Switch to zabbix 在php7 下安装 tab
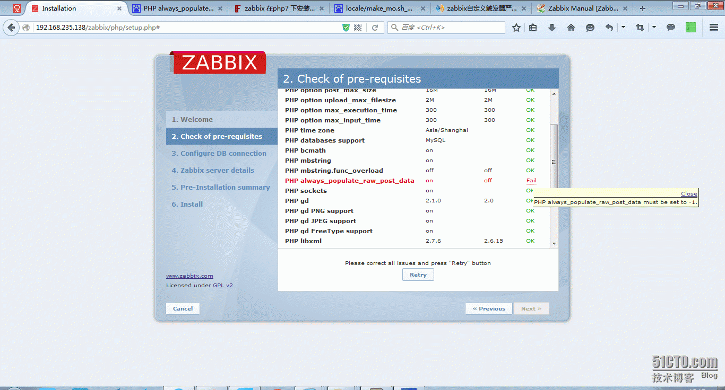Image resolution: width=725 pixels, height=390 pixels. pyautogui.click(x=279, y=8)
